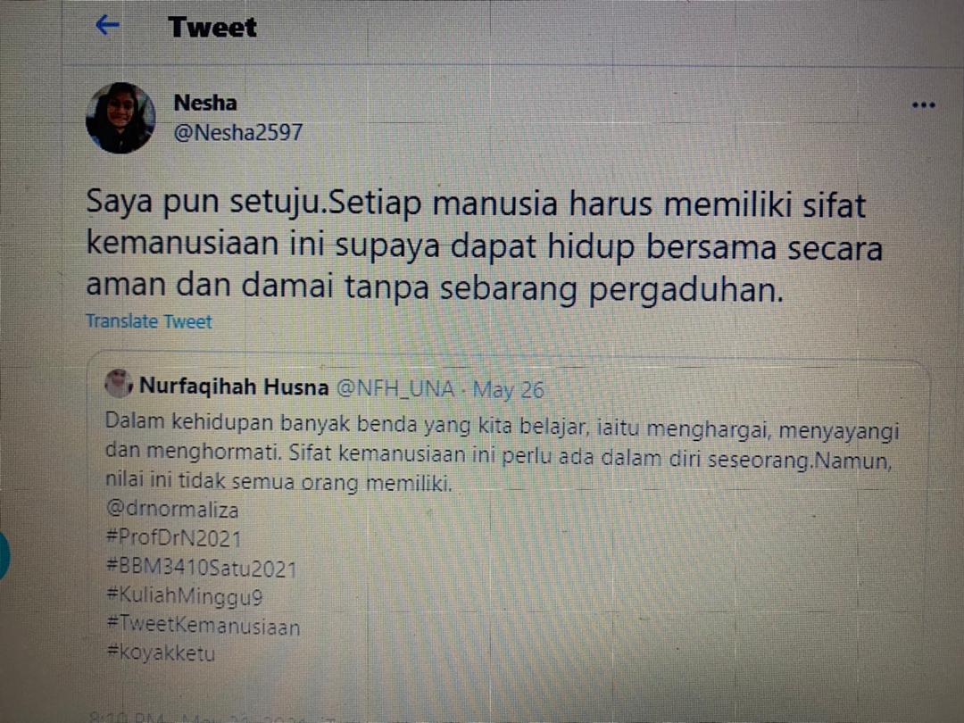This screenshot has height=723, width=964.
Task: Open Nesha's profile picture
Action: tap(120, 118)
